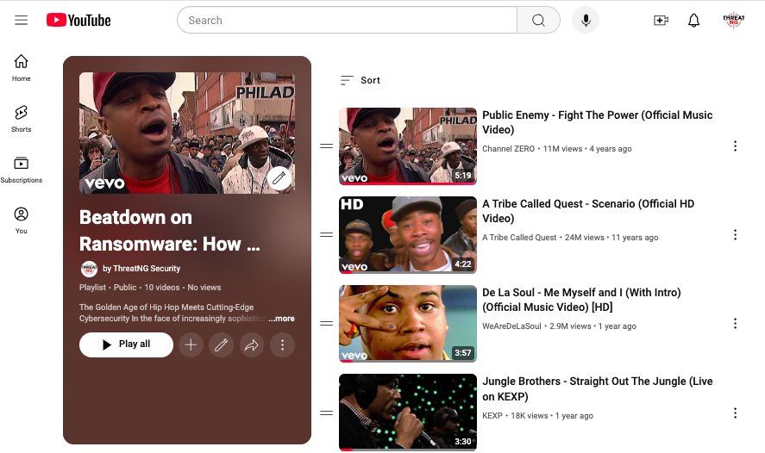Edit playlist with the pencil button
Image resolution: width=765 pixels, height=453 pixels.
(x=221, y=344)
